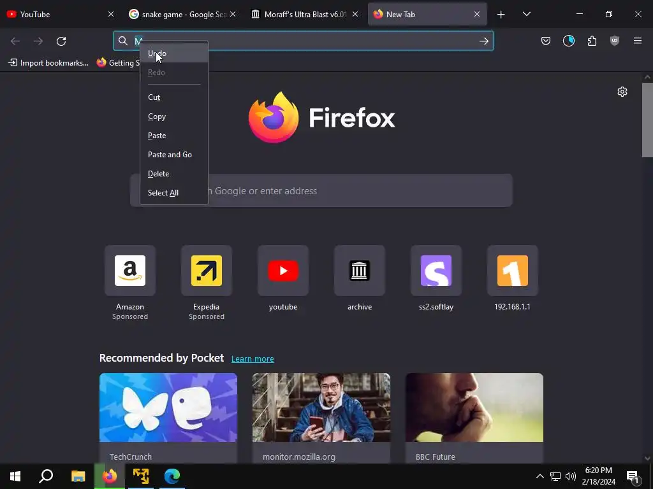Choose Delete from the context menu
Screen dimensions: 653x489
(174, 174)
